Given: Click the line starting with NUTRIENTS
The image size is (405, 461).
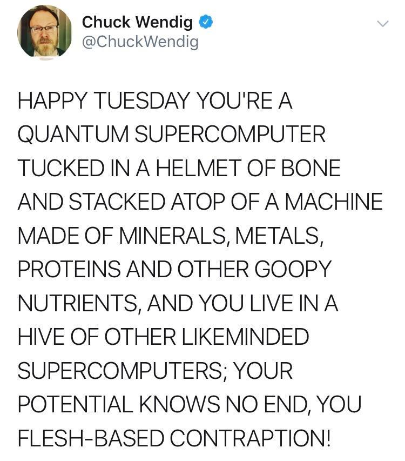Looking at the screenshot, I should point(178,302).
